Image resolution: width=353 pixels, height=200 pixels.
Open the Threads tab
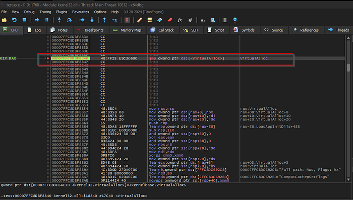[x=338, y=30]
